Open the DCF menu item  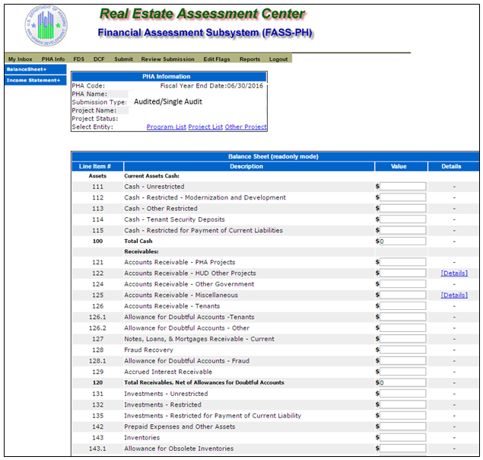(100, 59)
